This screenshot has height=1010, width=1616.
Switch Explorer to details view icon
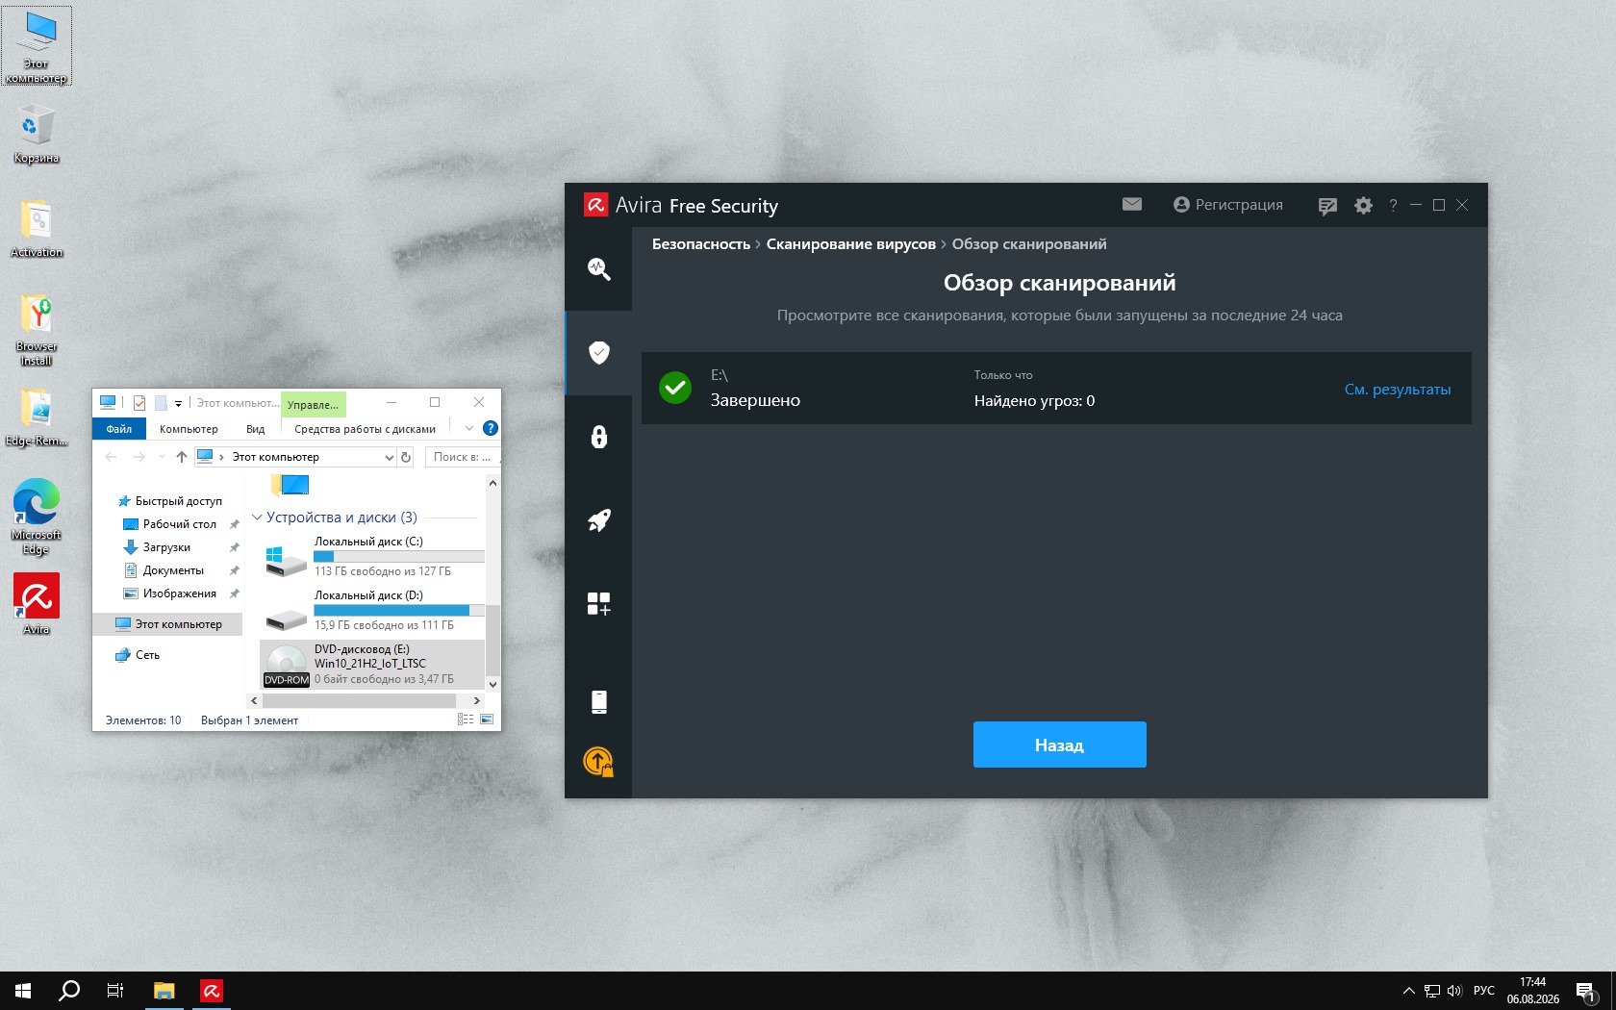coord(466,720)
